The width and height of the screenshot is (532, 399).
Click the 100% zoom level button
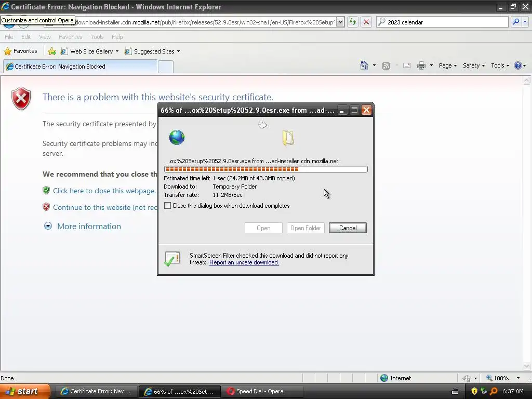(497, 378)
